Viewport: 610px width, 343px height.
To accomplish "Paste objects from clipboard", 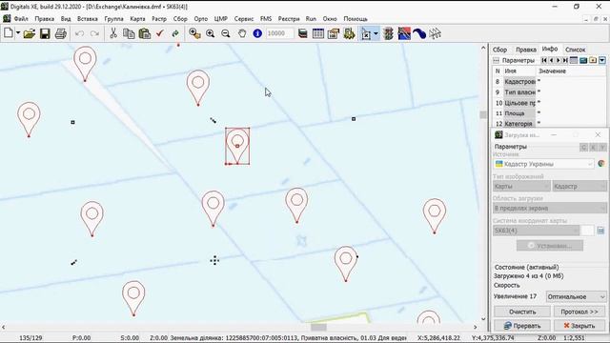I will pos(144,34).
